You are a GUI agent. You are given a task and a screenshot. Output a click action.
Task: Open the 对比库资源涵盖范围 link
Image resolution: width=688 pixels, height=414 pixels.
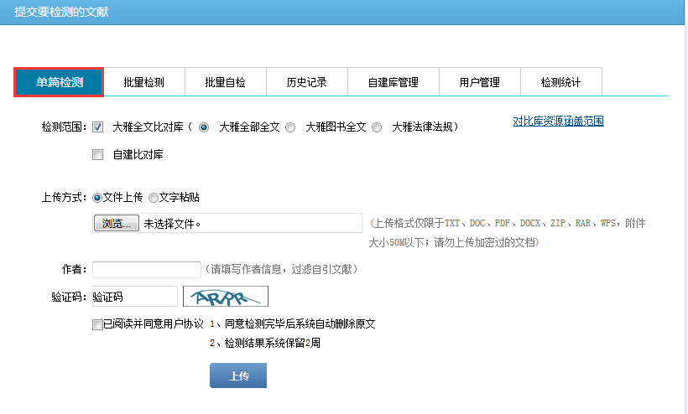coord(558,122)
